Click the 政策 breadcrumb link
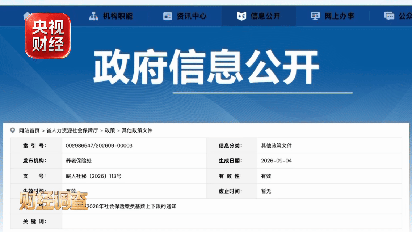 click(x=110, y=130)
